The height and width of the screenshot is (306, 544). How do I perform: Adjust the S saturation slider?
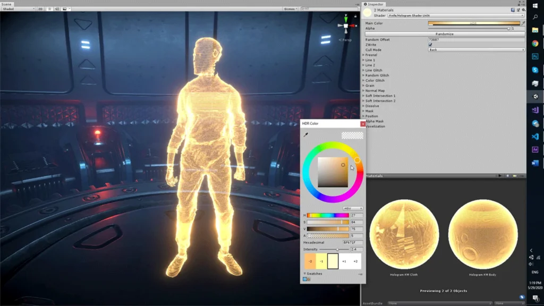pyautogui.click(x=328, y=222)
